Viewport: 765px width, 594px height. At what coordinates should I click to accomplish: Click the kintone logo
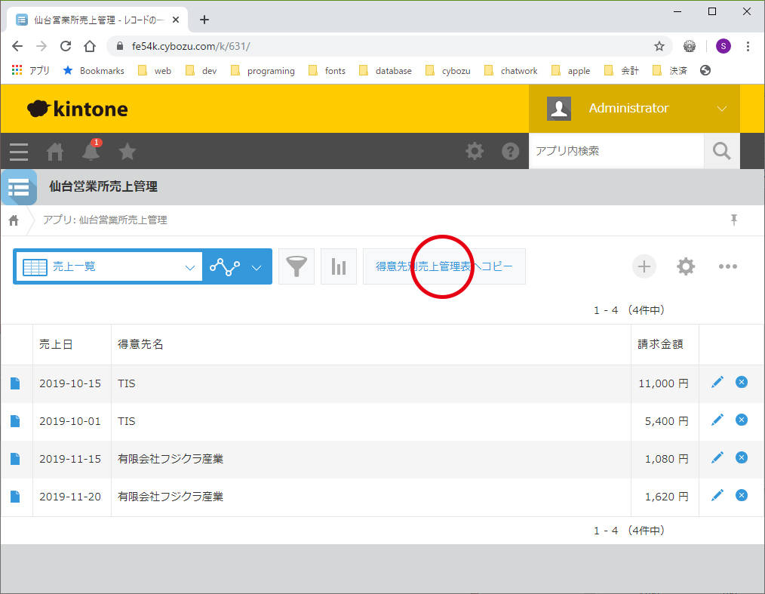click(x=78, y=109)
